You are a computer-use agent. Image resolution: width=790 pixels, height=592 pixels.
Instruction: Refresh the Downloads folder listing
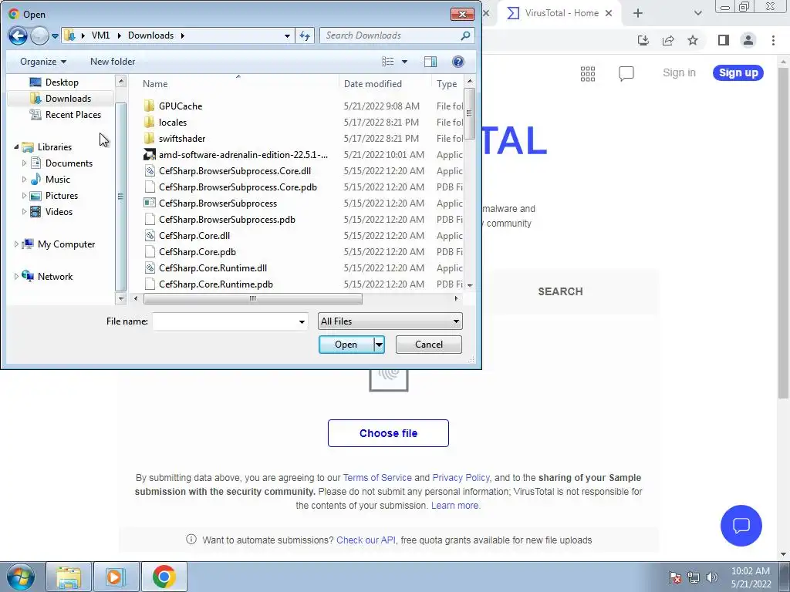(305, 35)
